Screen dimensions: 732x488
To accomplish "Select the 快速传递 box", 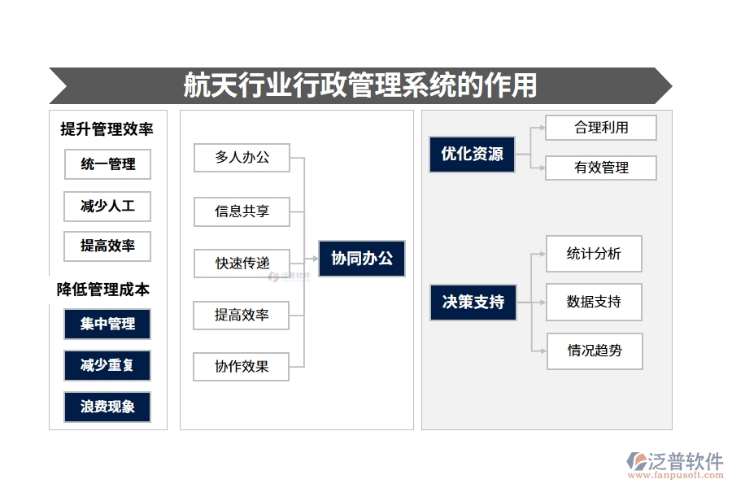I will (x=242, y=264).
